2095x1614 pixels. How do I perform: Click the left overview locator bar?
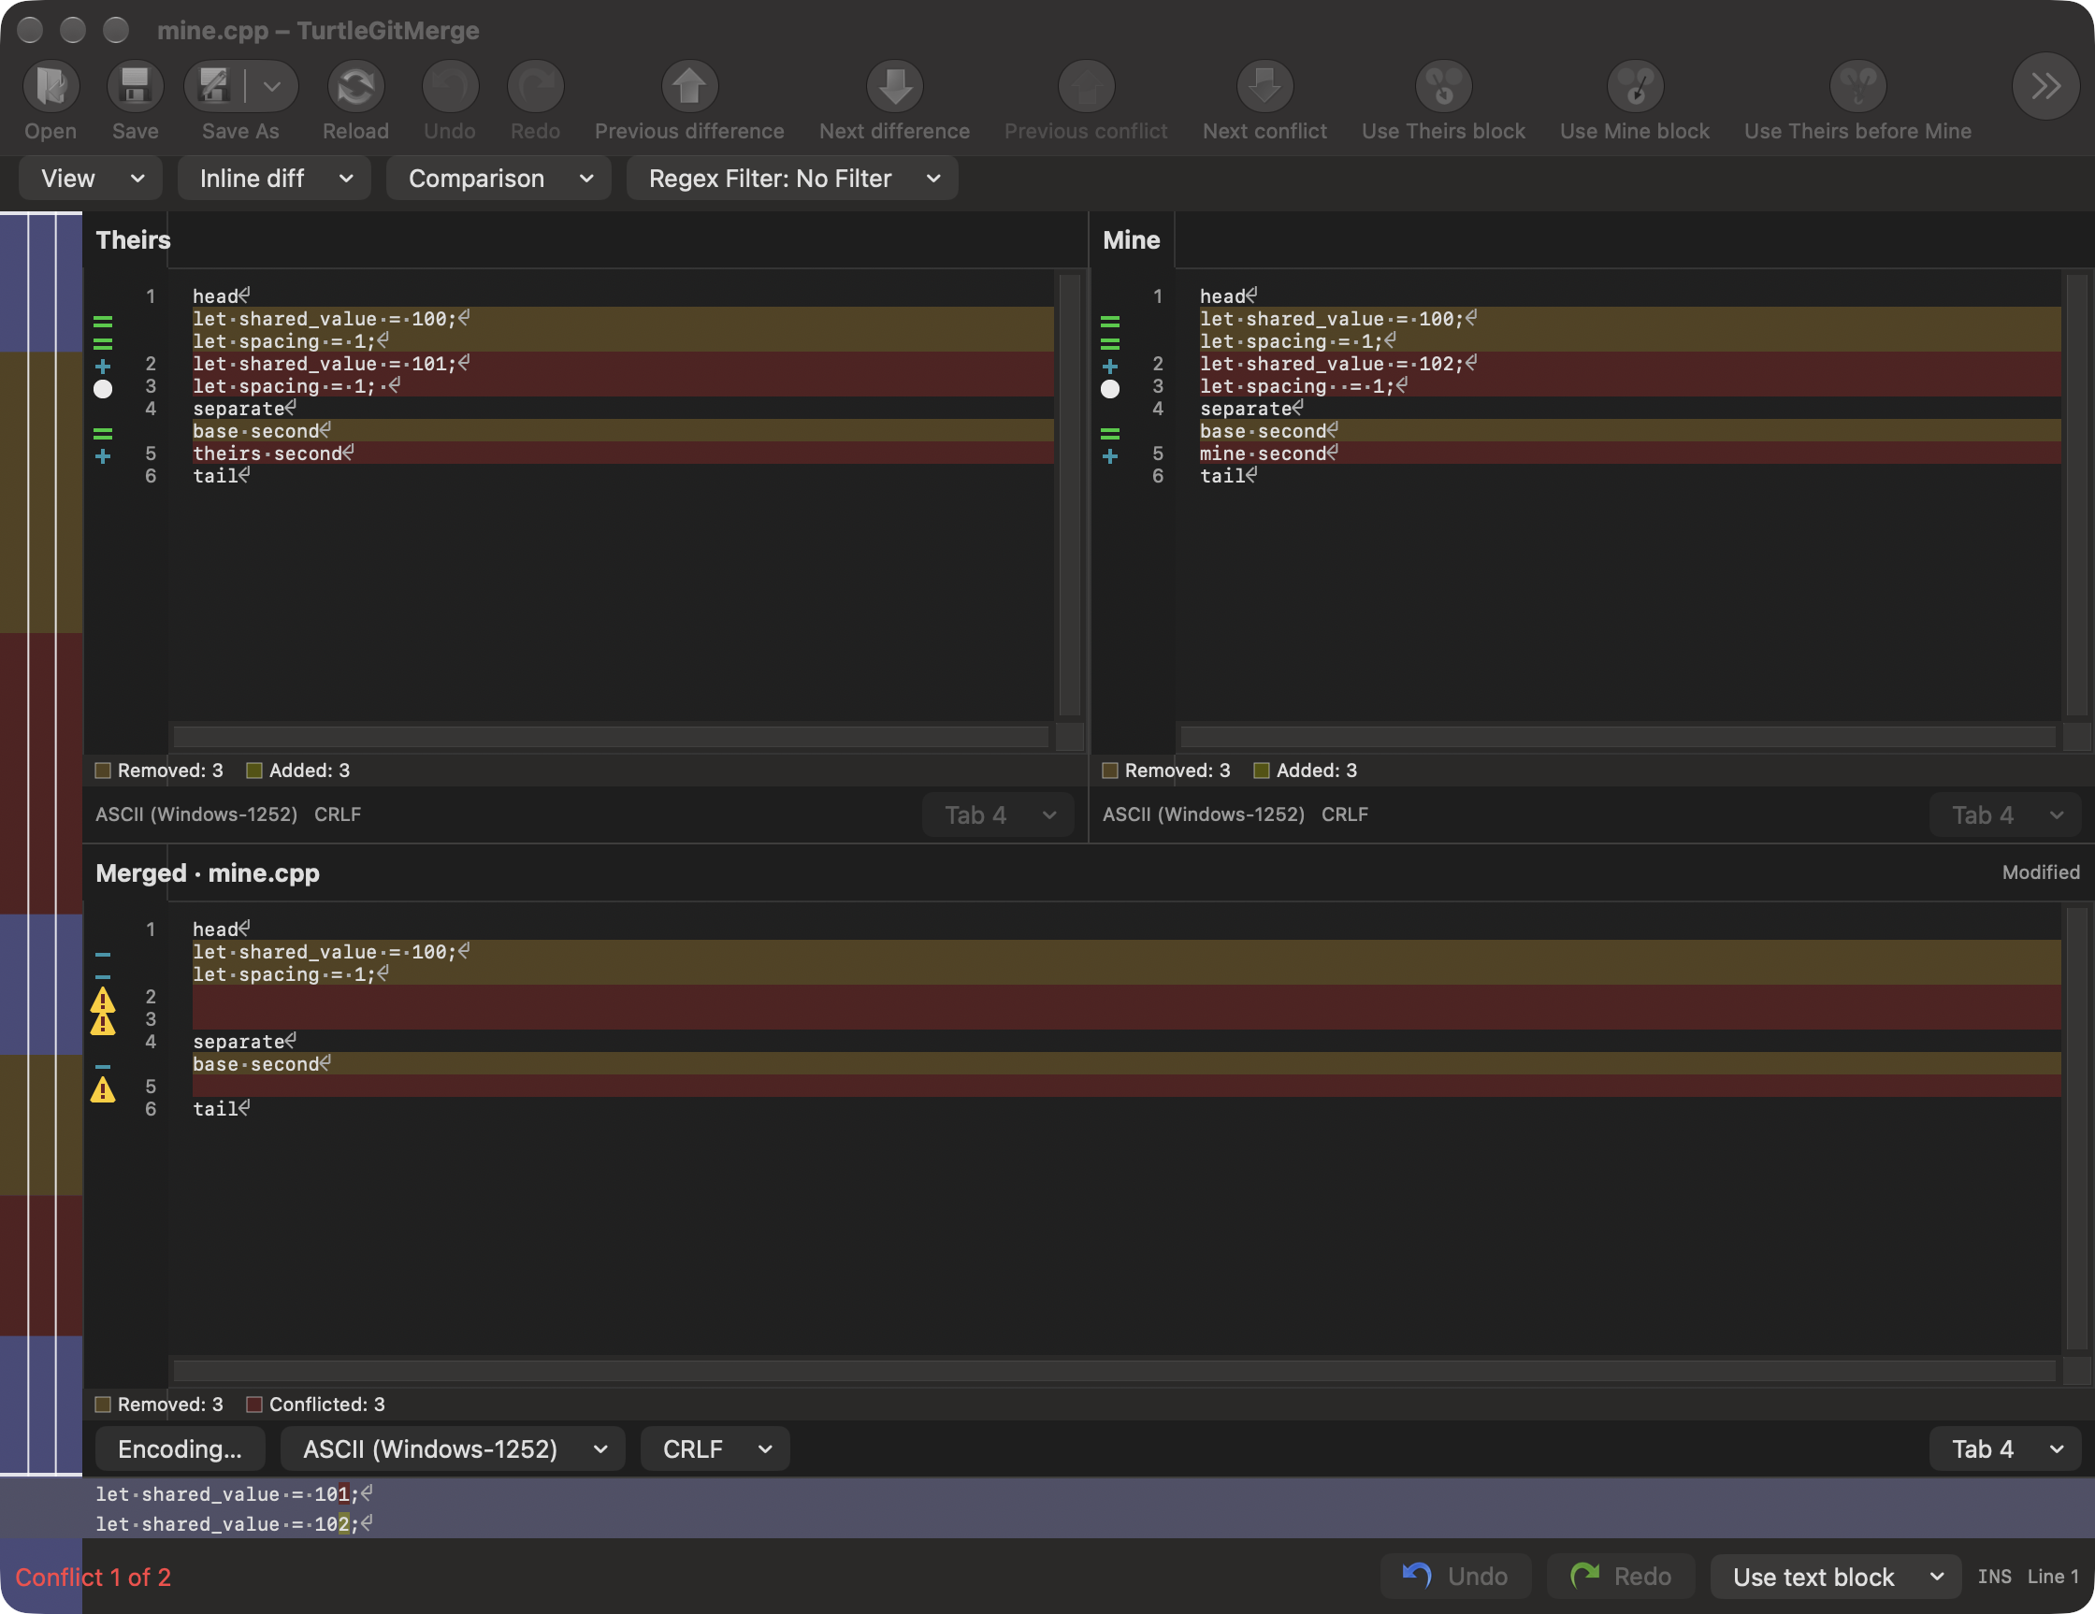pyautogui.click(x=41, y=843)
